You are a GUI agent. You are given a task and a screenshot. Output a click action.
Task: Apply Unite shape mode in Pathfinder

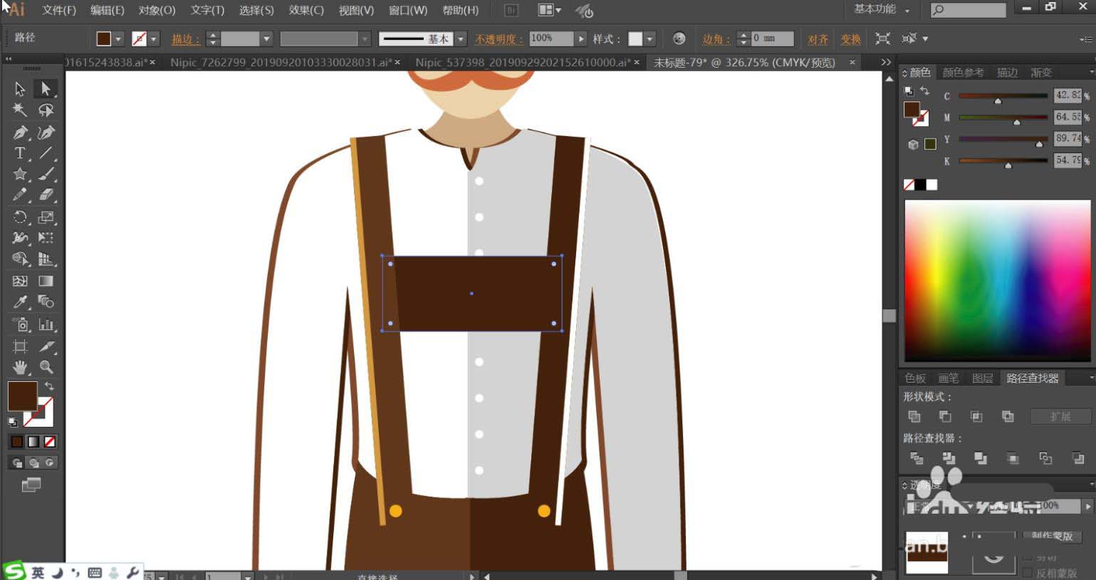click(x=914, y=417)
